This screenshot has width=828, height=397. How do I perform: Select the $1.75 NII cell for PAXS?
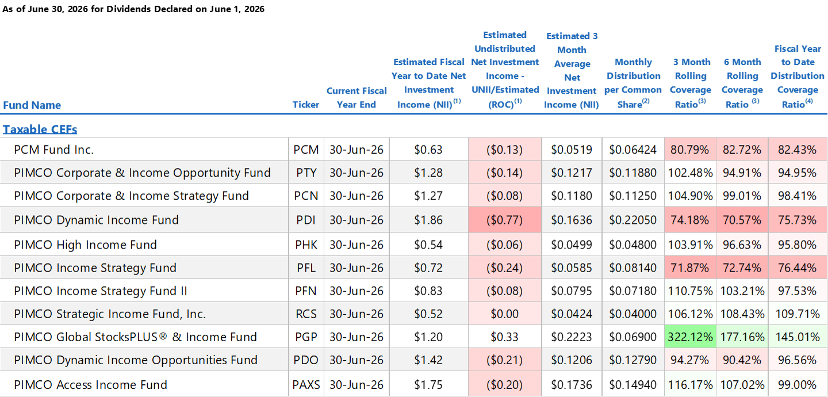point(429,384)
